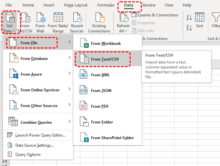The width and height of the screenshot is (220, 166).
Task: Click Queries & Connections in the ribbon
Action: (155, 15)
